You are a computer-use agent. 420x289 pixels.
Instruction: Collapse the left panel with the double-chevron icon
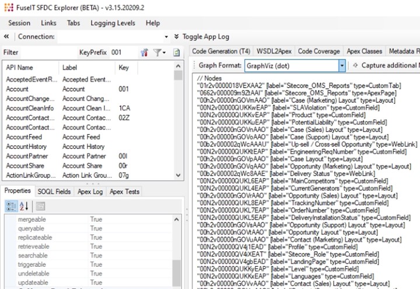coord(6,36)
